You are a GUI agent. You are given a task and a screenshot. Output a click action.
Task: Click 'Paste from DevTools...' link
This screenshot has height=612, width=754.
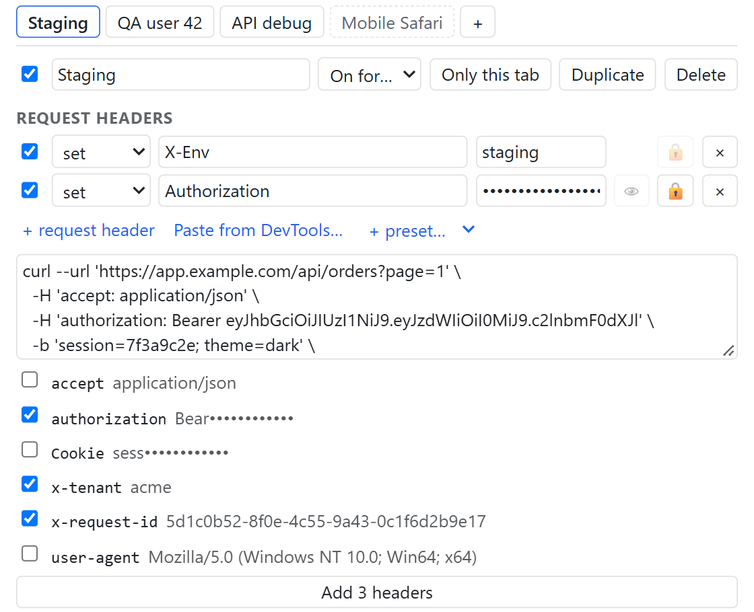tap(259, 231)
